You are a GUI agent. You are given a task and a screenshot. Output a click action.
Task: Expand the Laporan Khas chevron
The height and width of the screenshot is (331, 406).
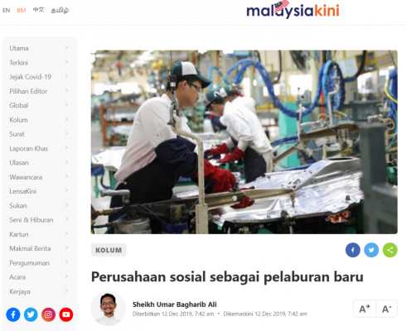[x=66, y=148]
